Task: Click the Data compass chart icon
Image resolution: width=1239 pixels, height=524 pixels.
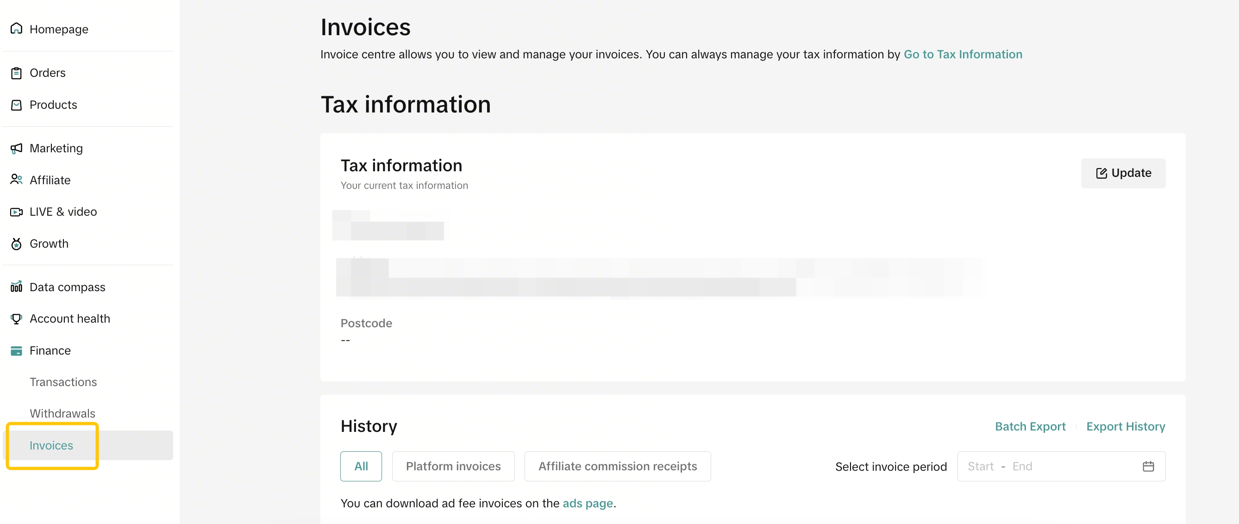Action: pyautogui.click(x=16, y=287)
